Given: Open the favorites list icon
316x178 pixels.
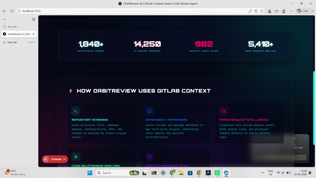Looking at the screenshot, I should [276, 11].
